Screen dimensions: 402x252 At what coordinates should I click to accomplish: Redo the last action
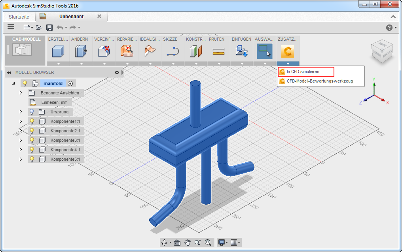[73, 27]
